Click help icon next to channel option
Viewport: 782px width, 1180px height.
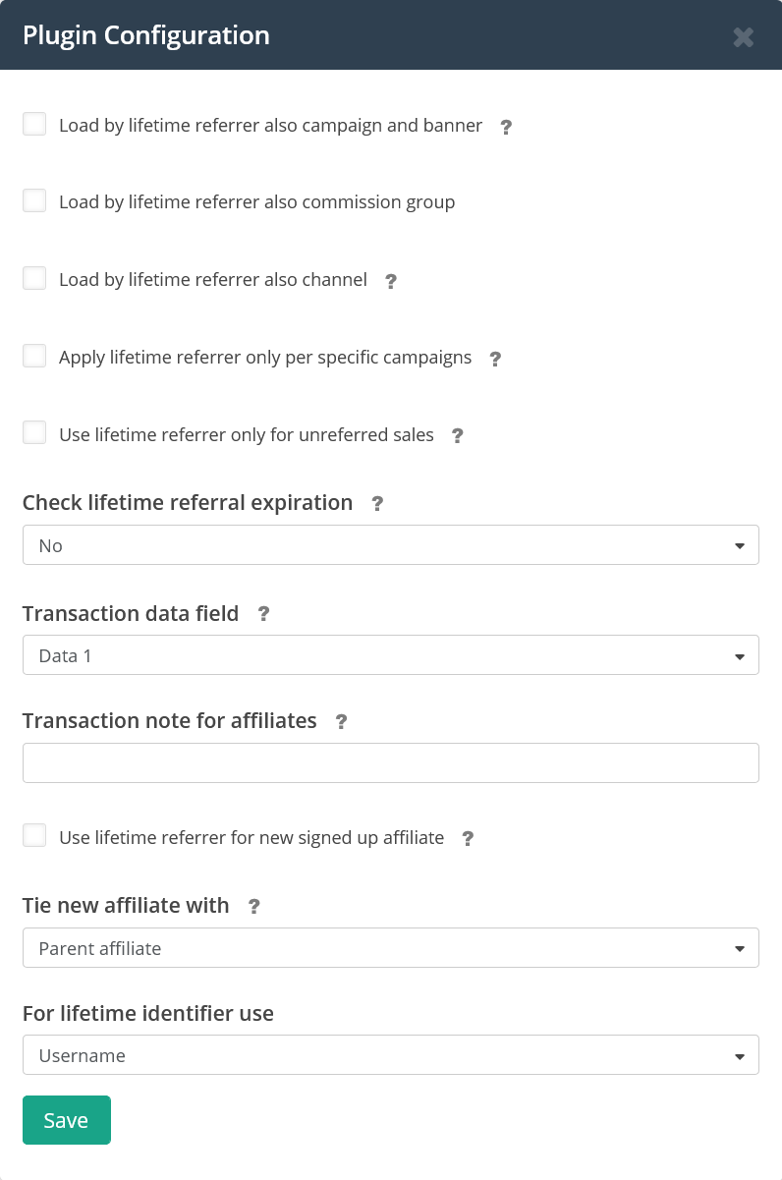(x=390, y=281)
